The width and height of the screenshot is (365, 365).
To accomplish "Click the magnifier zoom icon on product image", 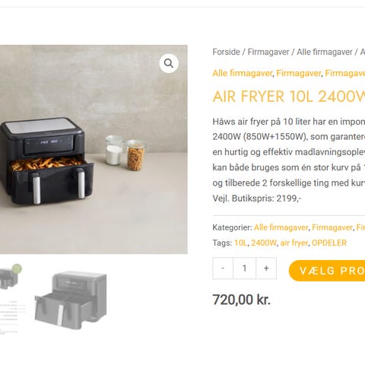I will point(169,63).
